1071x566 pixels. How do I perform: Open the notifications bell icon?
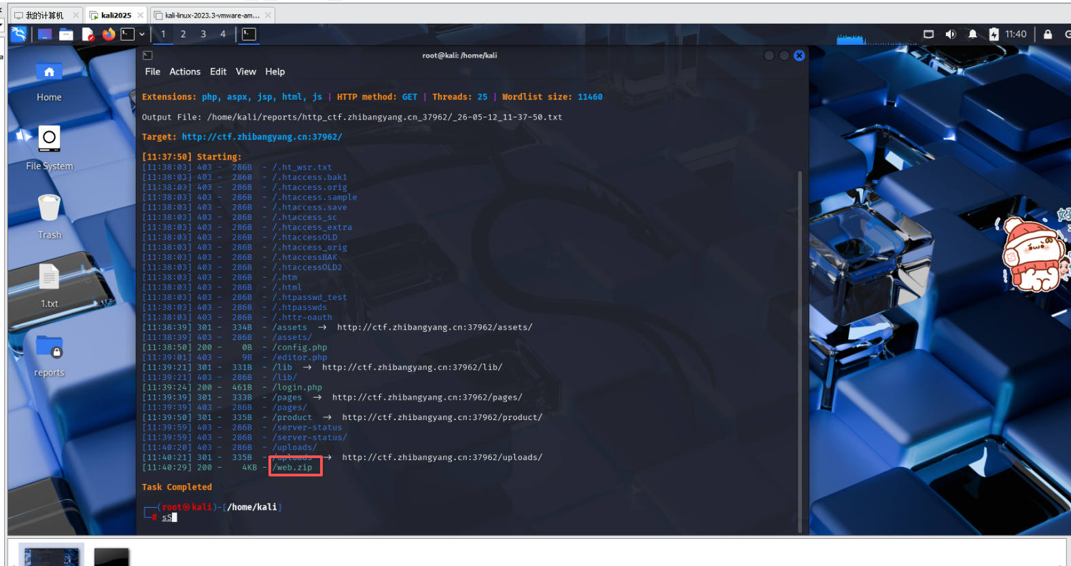click(x=972, y=34)
